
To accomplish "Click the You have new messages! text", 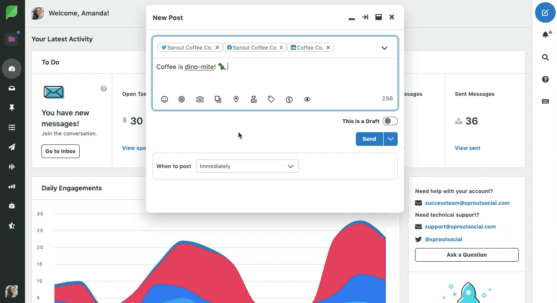I will (66, 118).
